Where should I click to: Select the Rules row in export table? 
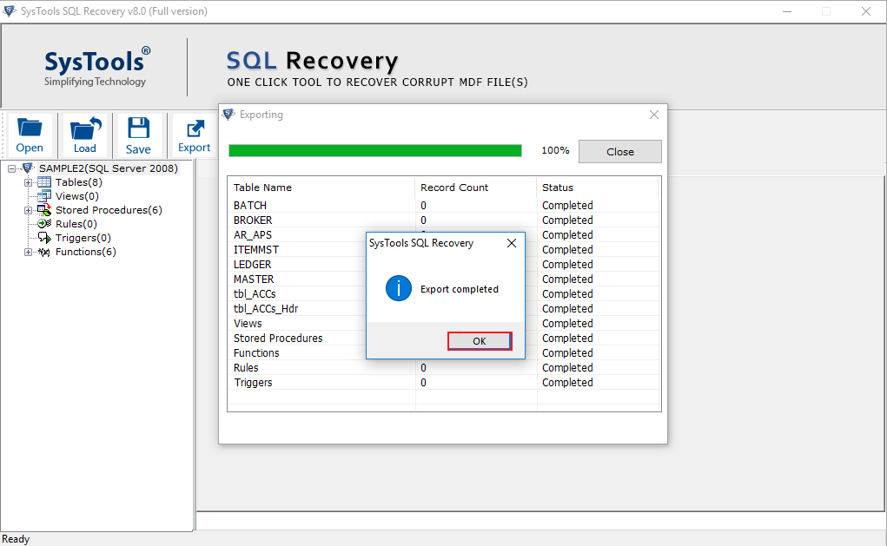click(x=444, y=367)
